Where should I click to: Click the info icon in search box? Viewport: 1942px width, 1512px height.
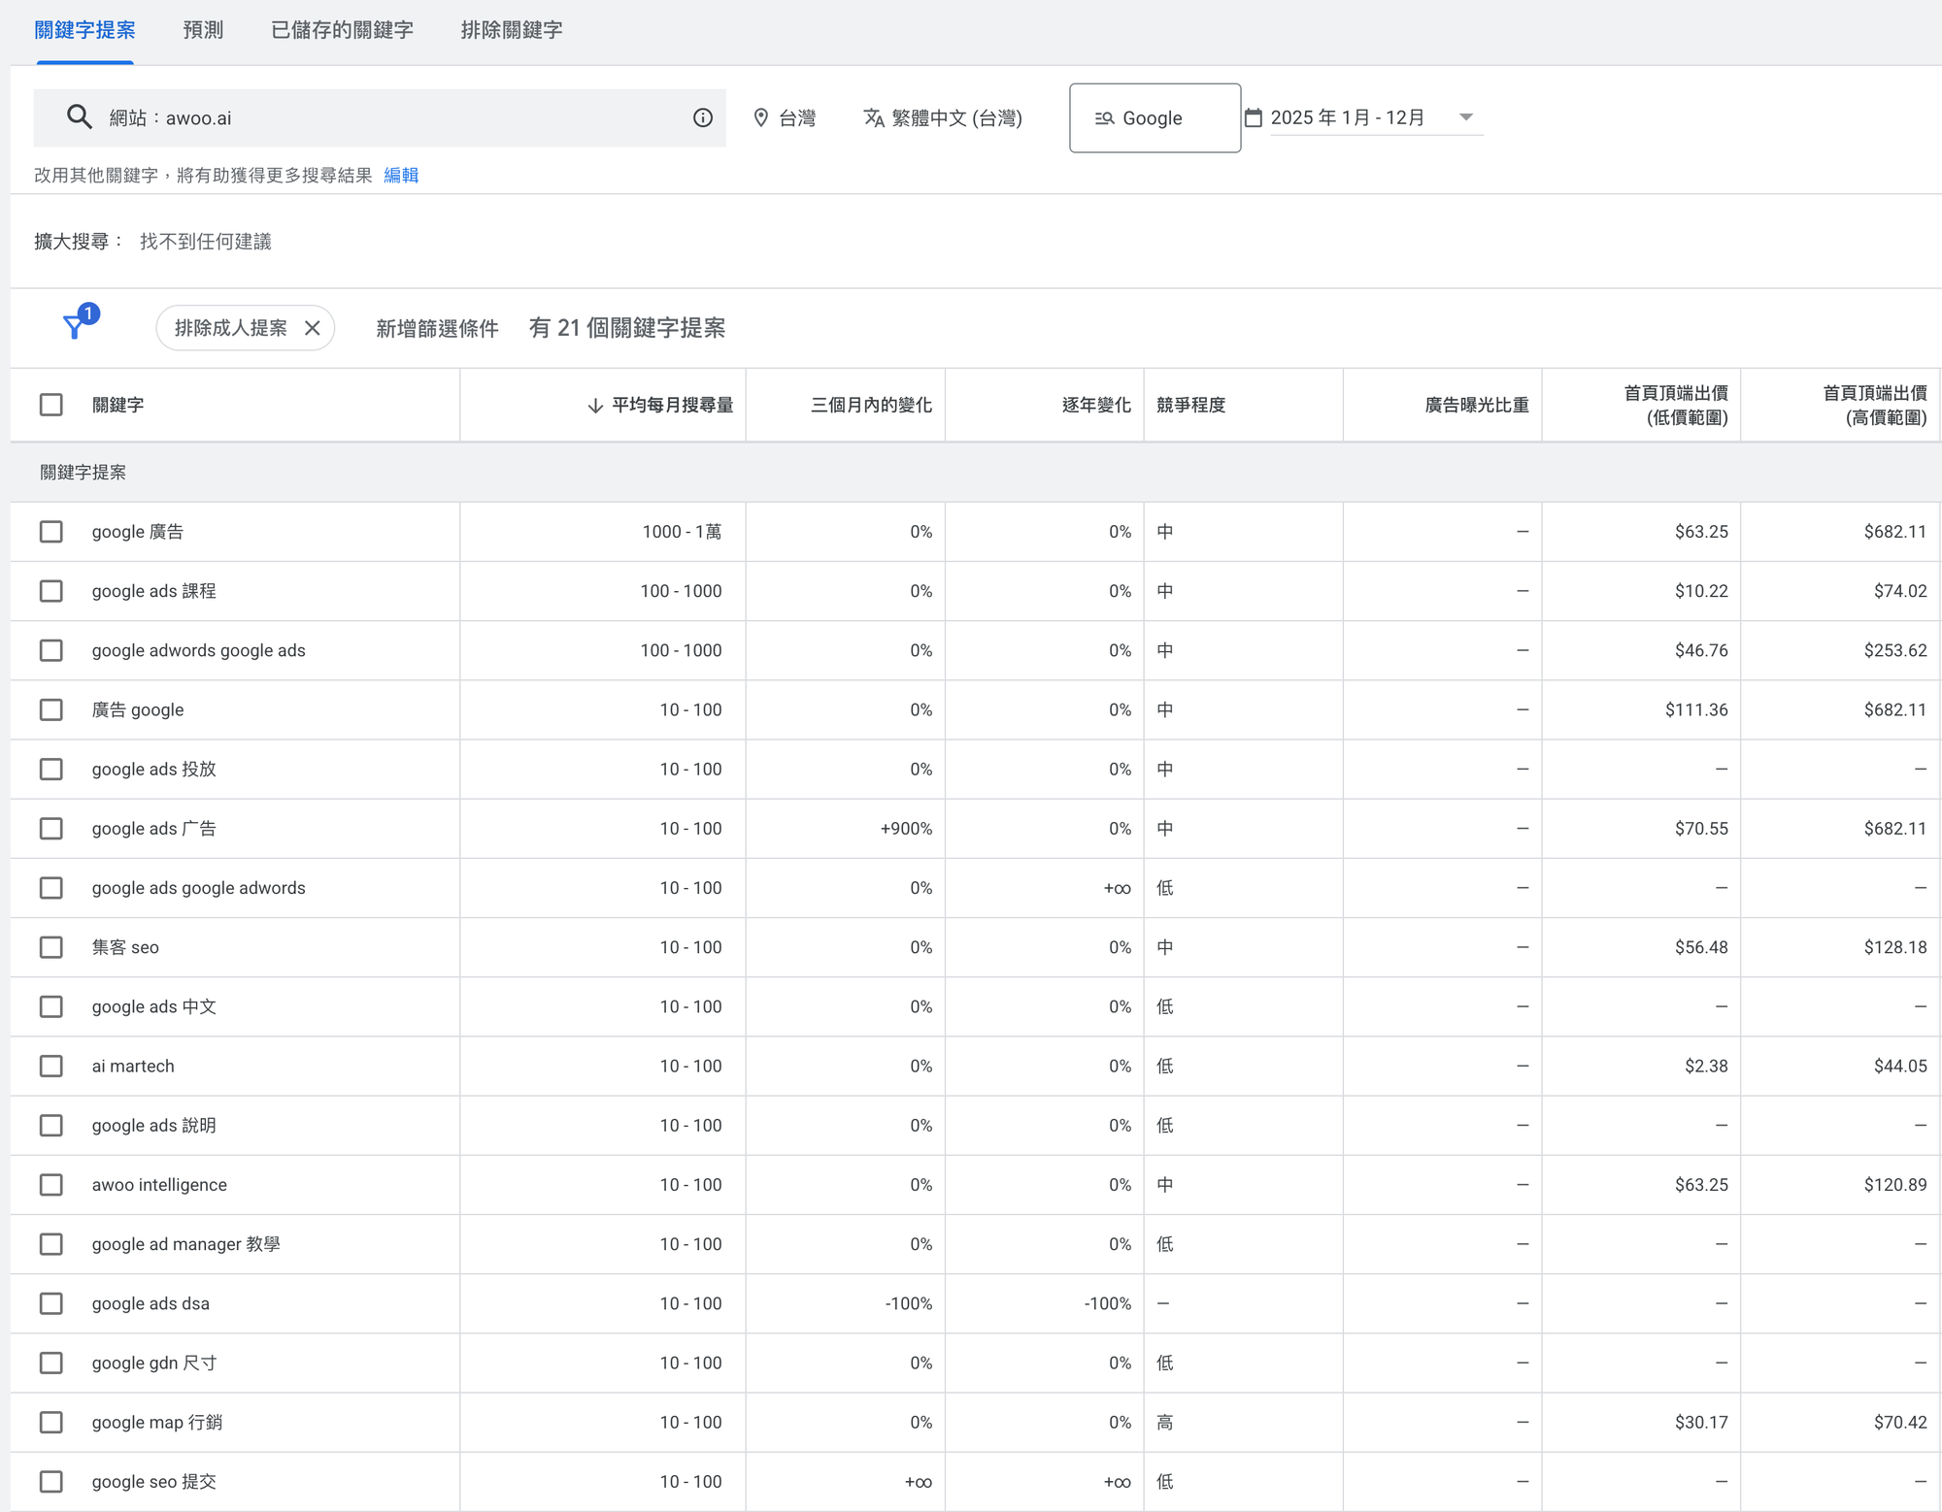click(703, 117)
